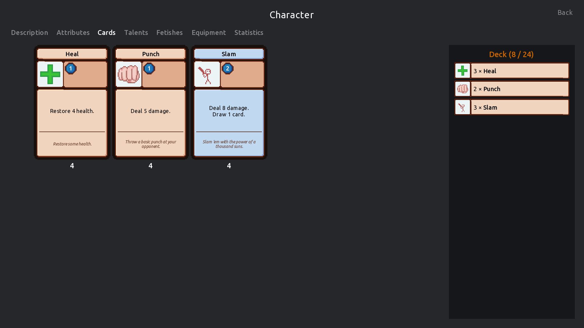Switch to the Attributes tab
The image size is (584, 328).
pos(73,32)
